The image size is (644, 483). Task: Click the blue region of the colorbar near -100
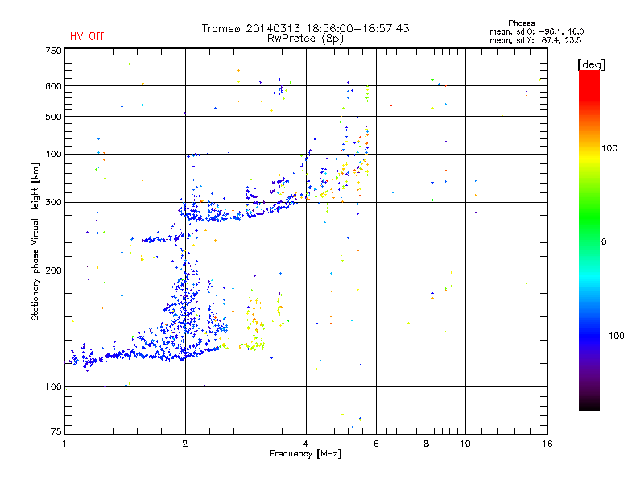[589, 336]
